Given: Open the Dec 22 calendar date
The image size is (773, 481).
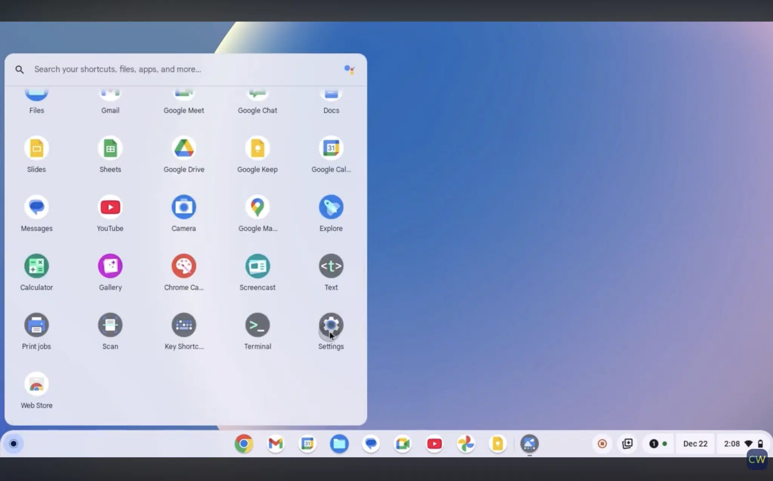Looking at the screenshot, I should [x=695, y=444].
